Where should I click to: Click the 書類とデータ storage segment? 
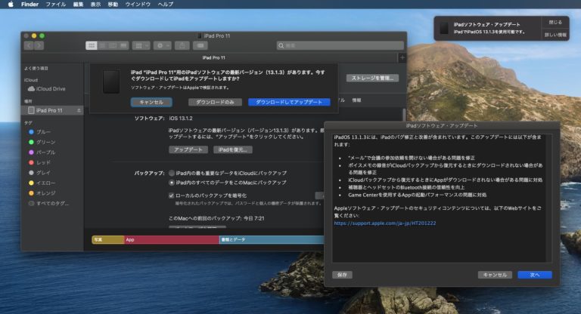pyautogui.click(x=272, y=240)
